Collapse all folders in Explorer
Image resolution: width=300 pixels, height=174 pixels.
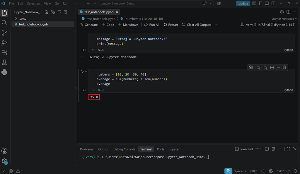click(x=66, y=12)
